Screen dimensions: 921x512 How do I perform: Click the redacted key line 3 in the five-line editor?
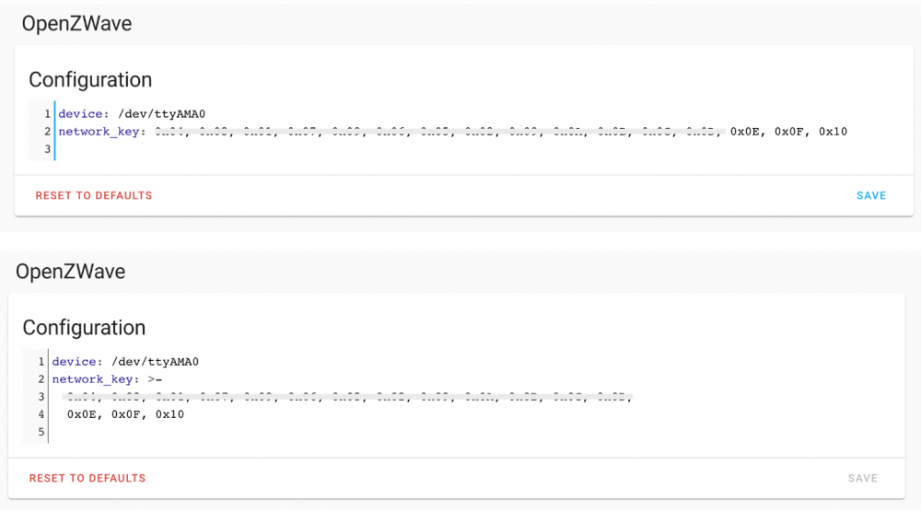click(x=350, y=397)
